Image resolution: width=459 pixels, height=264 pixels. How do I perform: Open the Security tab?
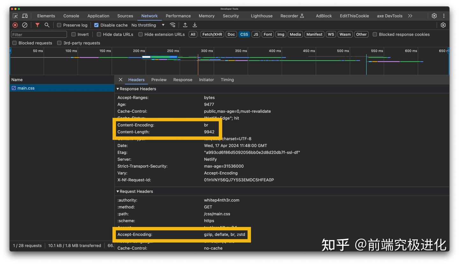231,16
